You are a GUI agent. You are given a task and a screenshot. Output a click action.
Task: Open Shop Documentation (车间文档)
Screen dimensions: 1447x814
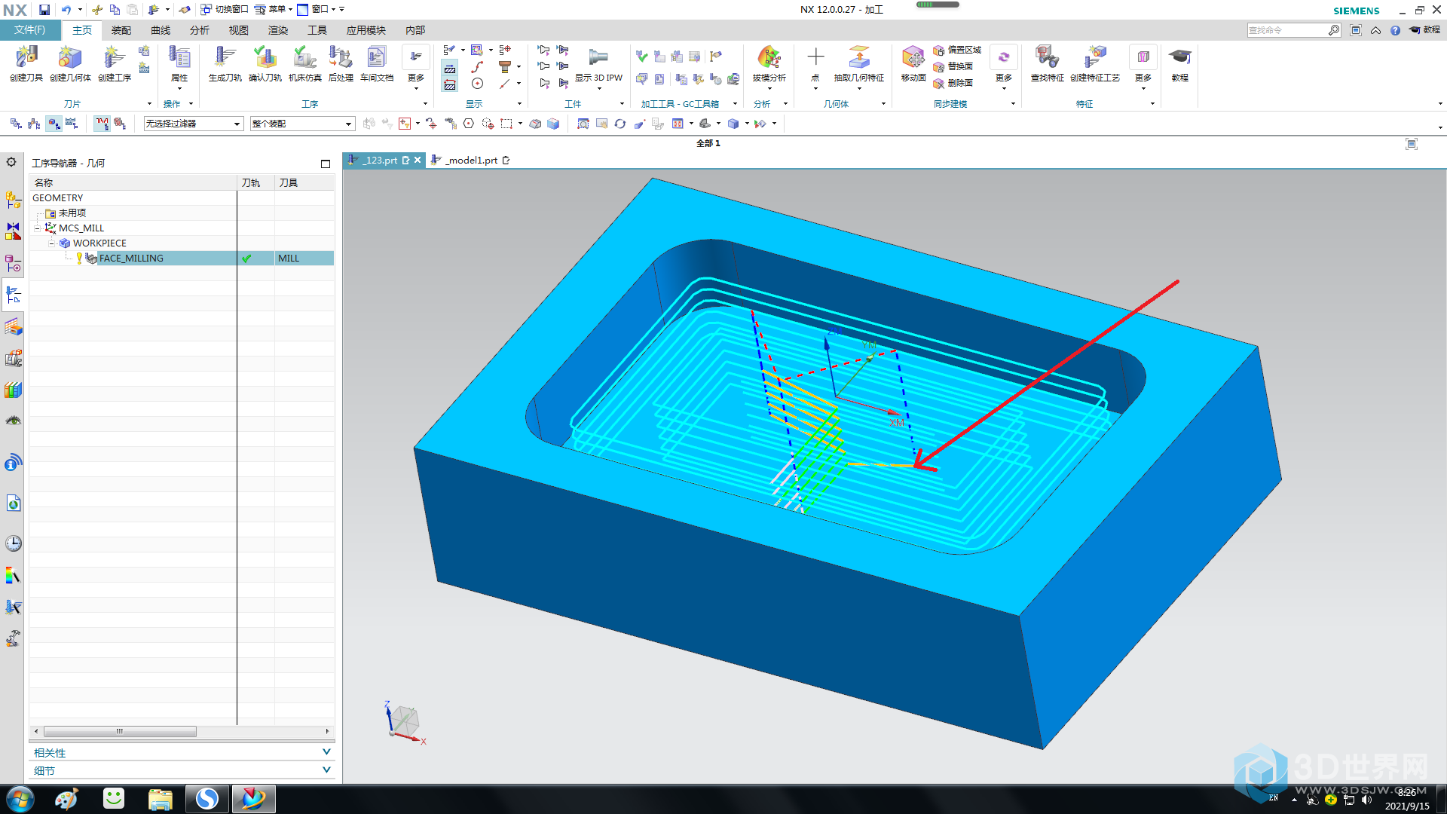click(x=377, y=63)
